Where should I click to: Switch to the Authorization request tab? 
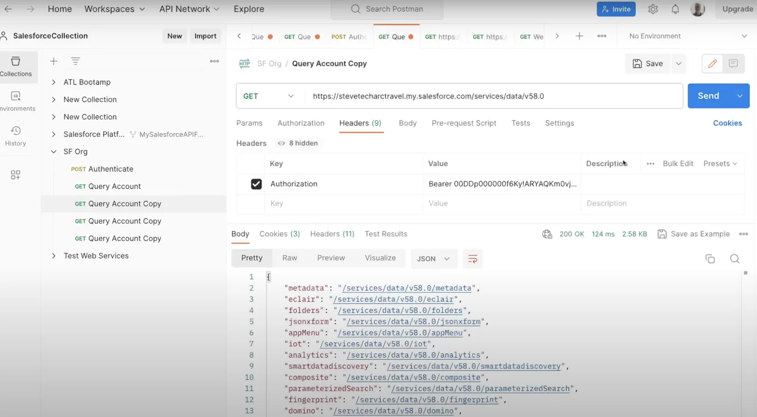301,123
